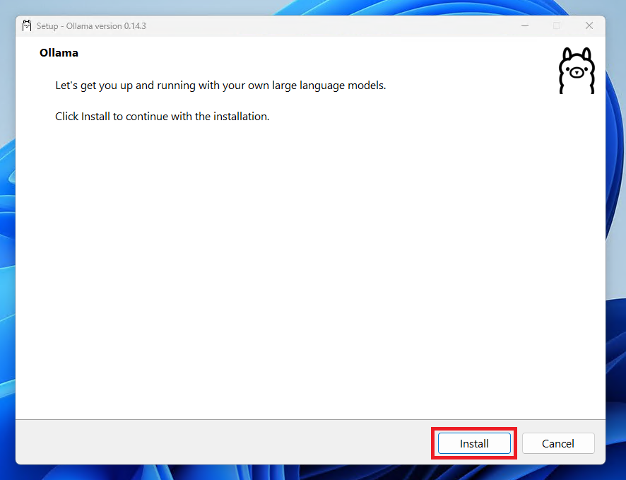This screenshot has width=626, height=480.
Task: Cancel the Ollama setup
Action: (558, 443)
